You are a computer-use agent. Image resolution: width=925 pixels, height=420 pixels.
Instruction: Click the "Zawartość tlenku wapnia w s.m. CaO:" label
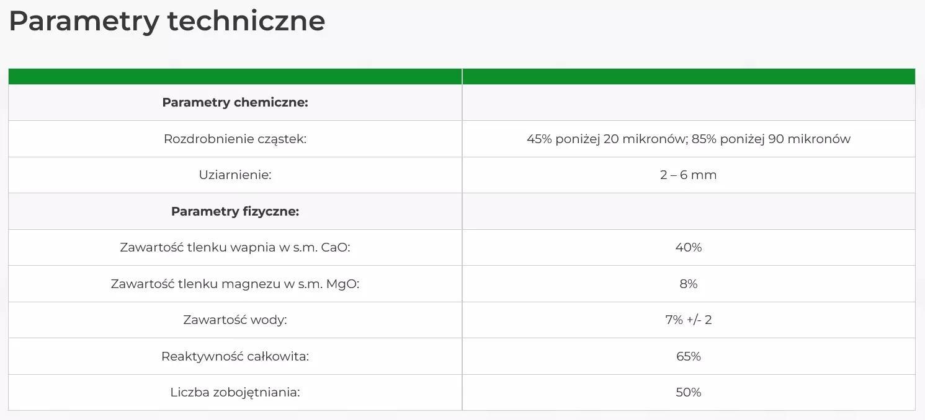pyautogui.click(x=235, y=248)
